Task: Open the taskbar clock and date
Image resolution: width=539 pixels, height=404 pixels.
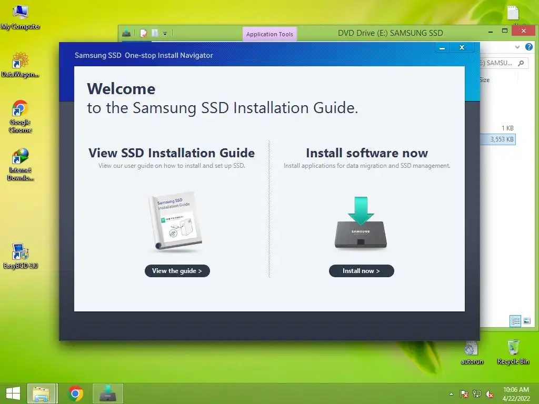Action: click(x=516, y=394)
